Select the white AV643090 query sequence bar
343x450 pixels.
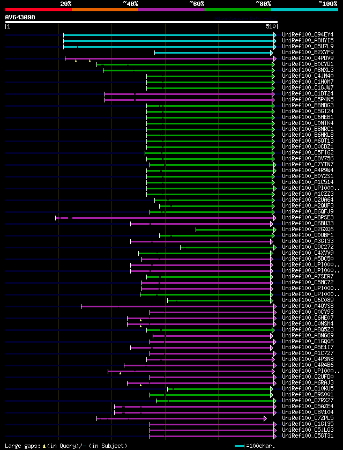click(141, 22)
